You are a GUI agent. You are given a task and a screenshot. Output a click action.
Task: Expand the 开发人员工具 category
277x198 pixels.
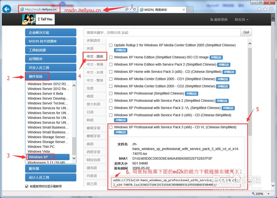(x=50, y=68)
